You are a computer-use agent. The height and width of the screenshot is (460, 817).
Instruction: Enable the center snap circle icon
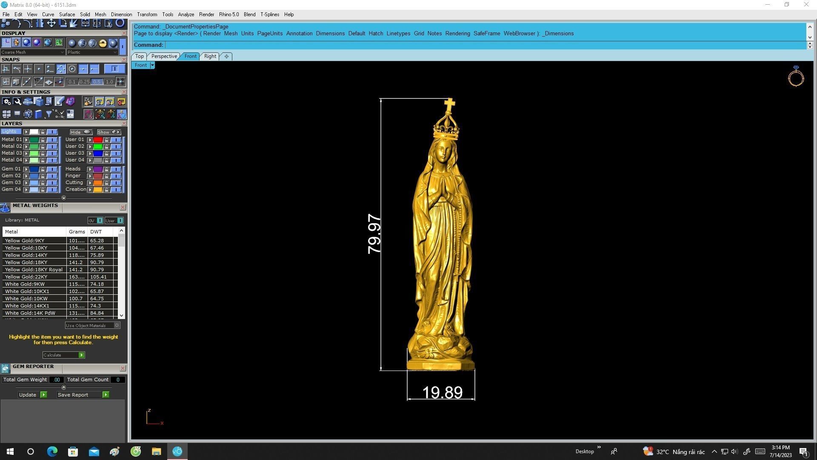pyautogui.click(x=72, y=69)
